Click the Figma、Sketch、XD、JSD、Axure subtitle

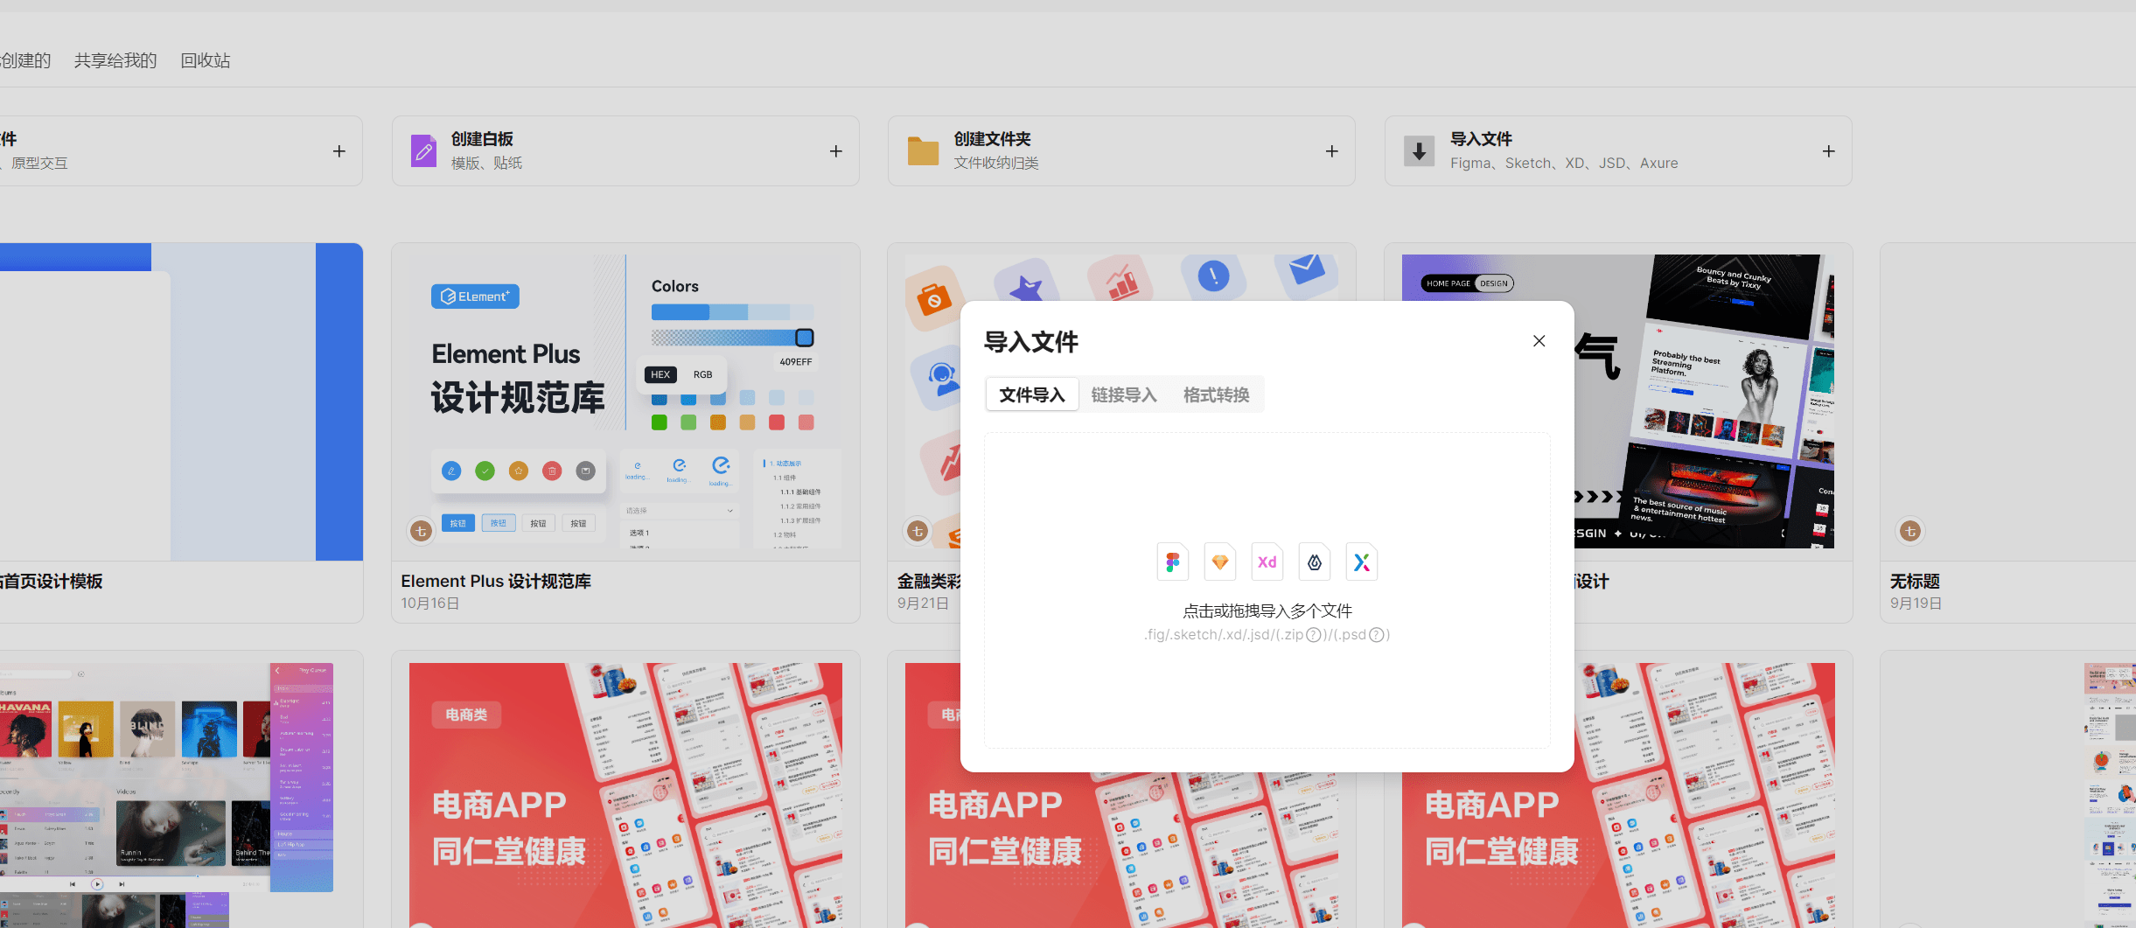point(1564,163)
